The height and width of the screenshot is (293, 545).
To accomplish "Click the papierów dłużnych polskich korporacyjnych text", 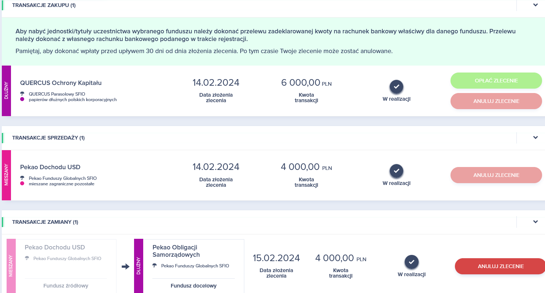I will coord(73,100).
